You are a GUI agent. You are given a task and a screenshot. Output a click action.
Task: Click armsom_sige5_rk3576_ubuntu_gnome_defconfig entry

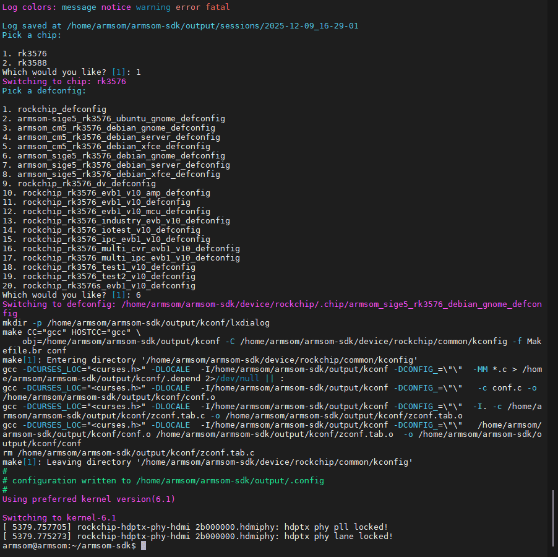point(121,119)
